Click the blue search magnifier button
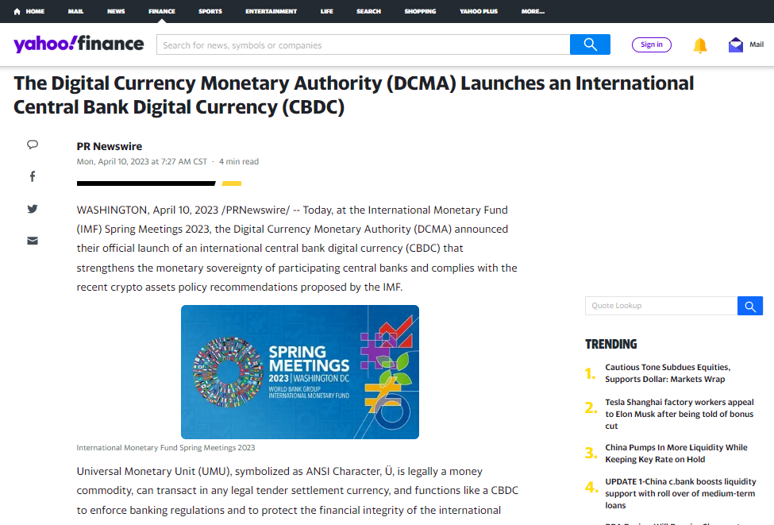 coord(590,44)
